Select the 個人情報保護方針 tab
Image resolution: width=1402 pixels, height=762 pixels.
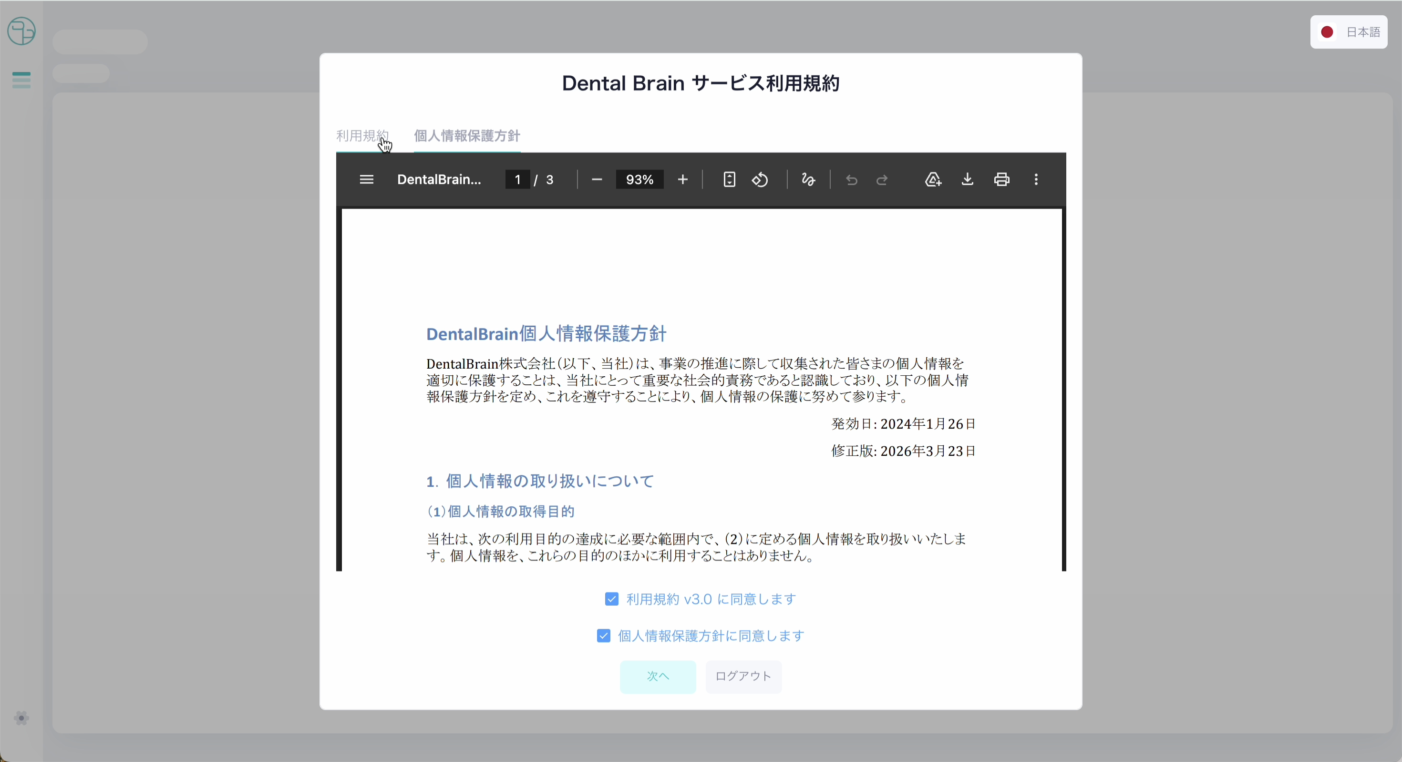tap(466, 135)
